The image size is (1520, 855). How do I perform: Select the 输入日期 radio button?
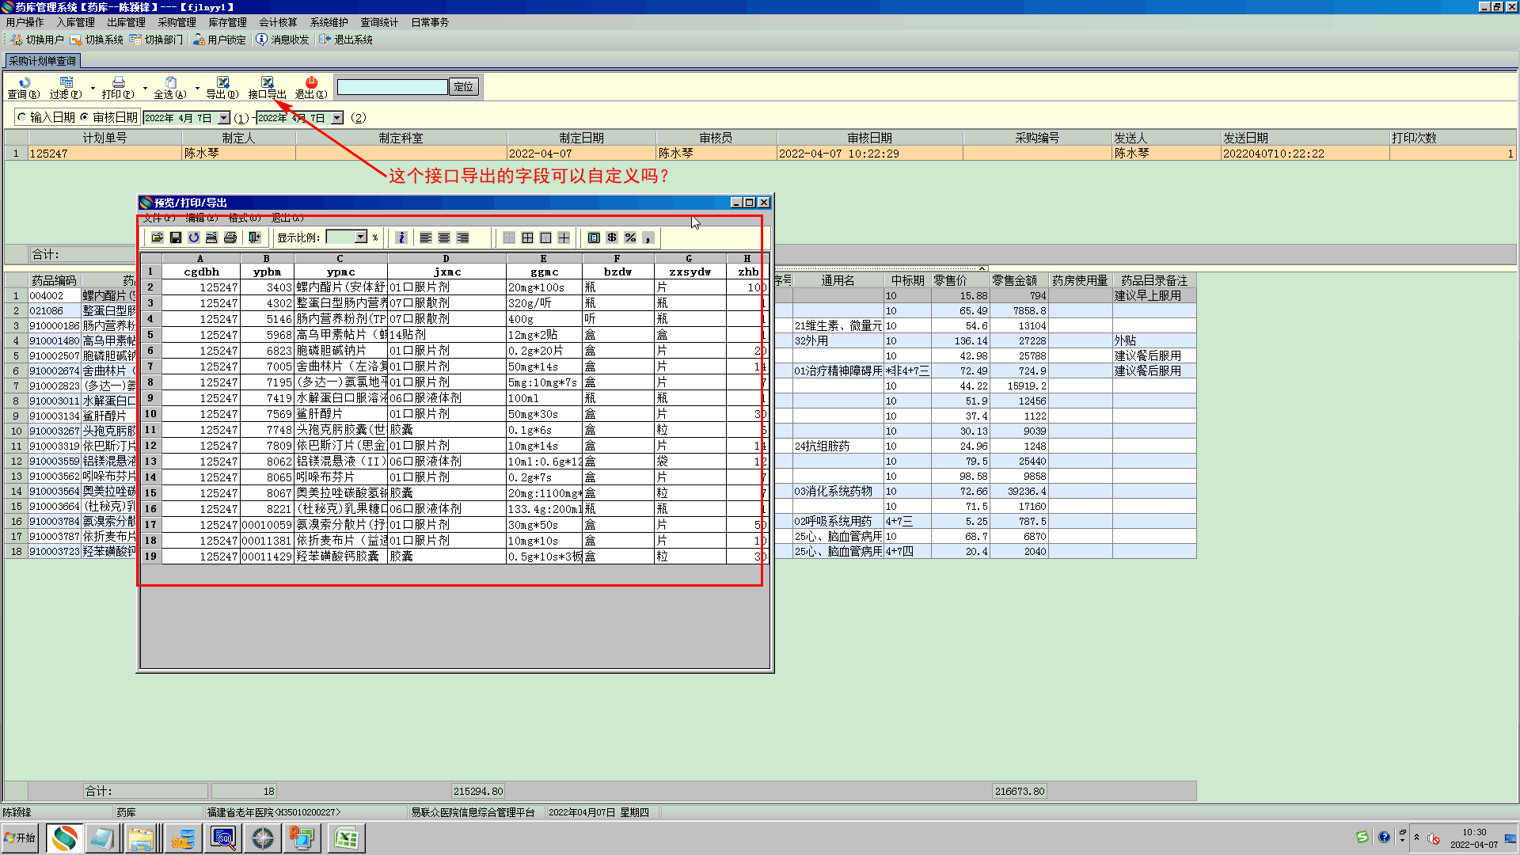point(22,117)
